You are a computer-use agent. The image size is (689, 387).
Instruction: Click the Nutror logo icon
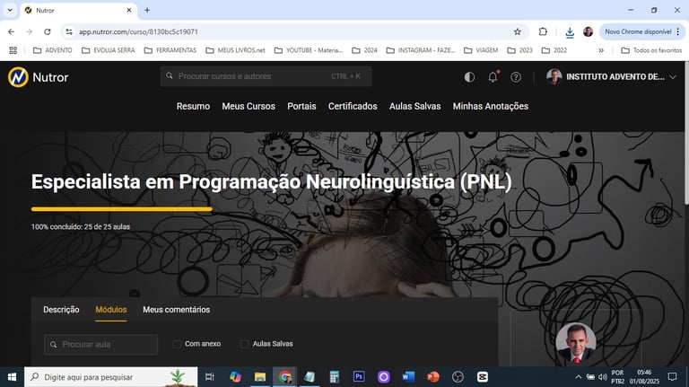(x=18, y=77)
